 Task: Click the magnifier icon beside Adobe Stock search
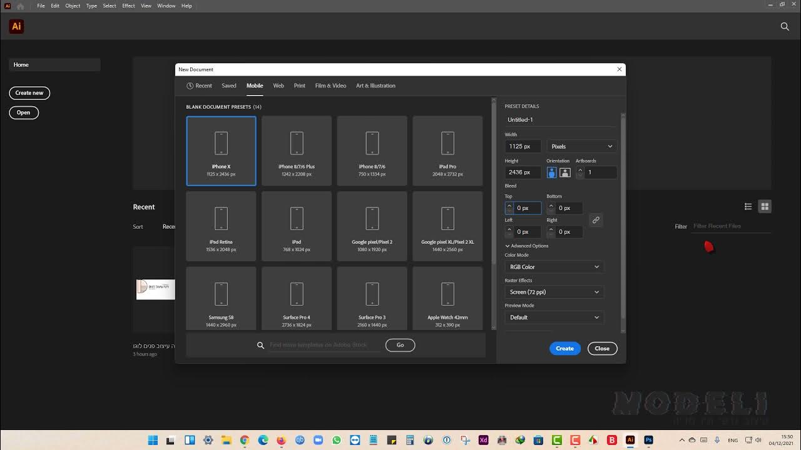(260, 345)
